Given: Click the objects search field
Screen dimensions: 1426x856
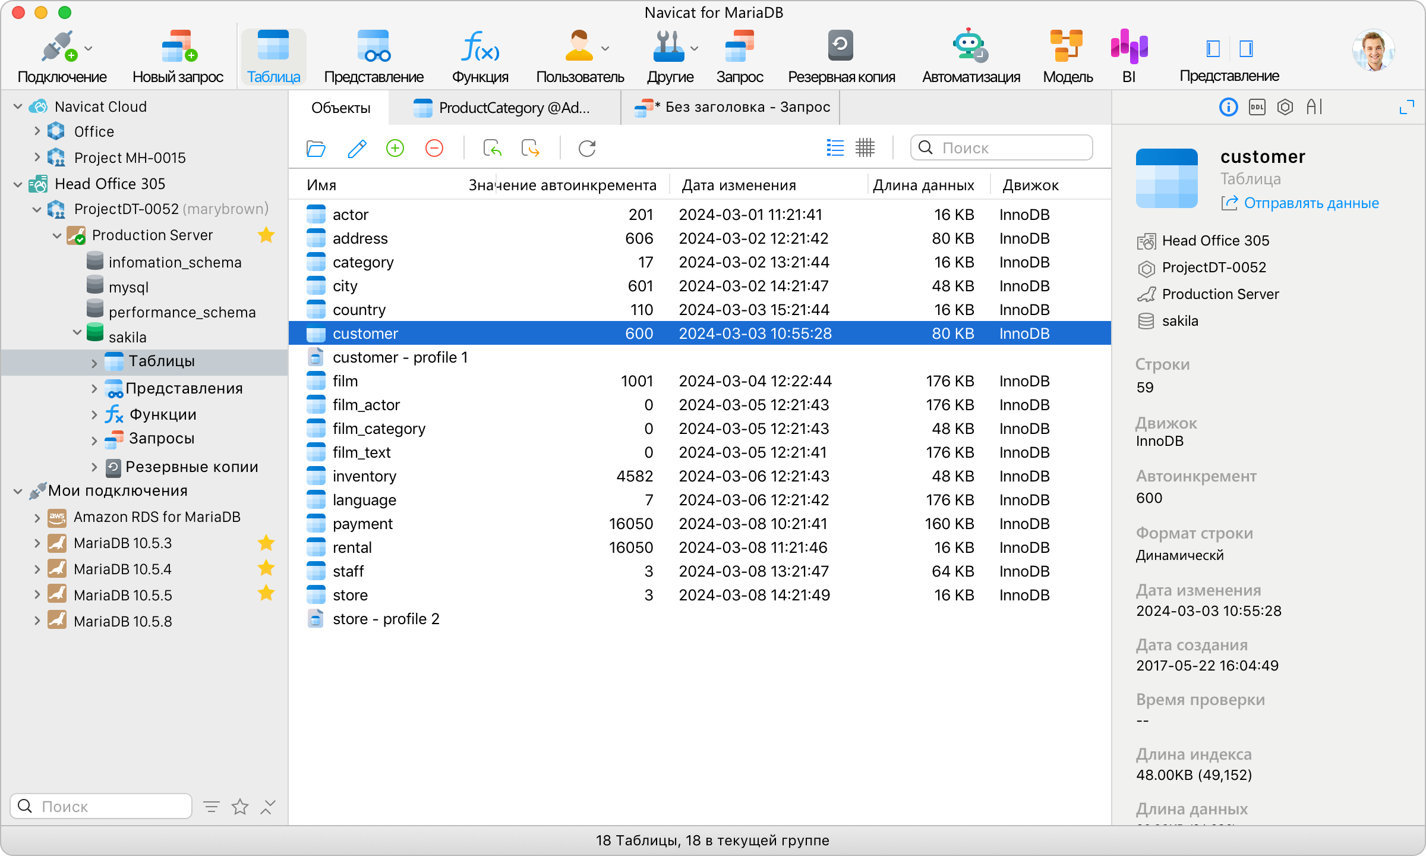Looking at the screenshot, I should coord(1010,148).
